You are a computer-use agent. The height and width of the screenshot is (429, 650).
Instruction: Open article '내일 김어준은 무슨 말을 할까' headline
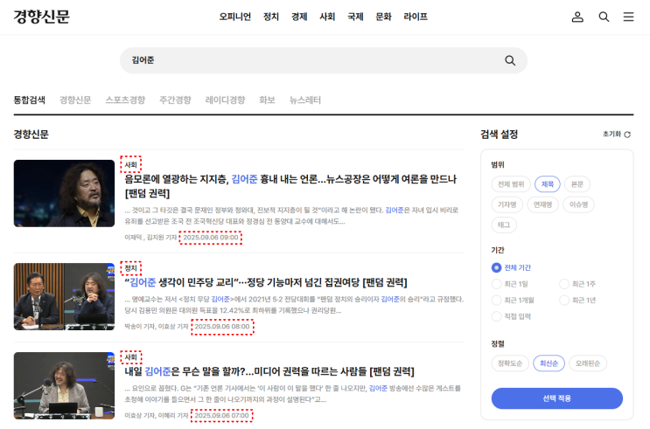click(x=269, y=371)
